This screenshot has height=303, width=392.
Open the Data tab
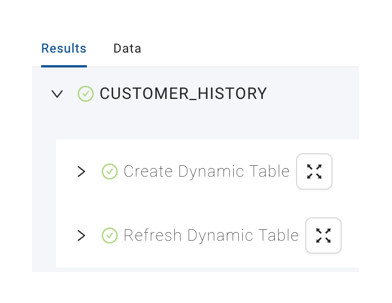pos(127,49)
